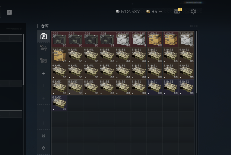Click the gold coin icon beside 95
231x155 pixels.
coord(148,12)
